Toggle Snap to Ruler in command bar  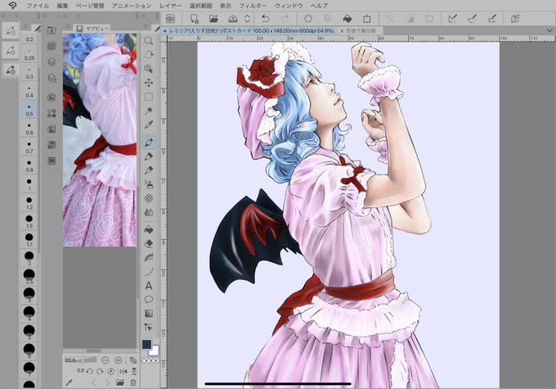pos(452,19)
